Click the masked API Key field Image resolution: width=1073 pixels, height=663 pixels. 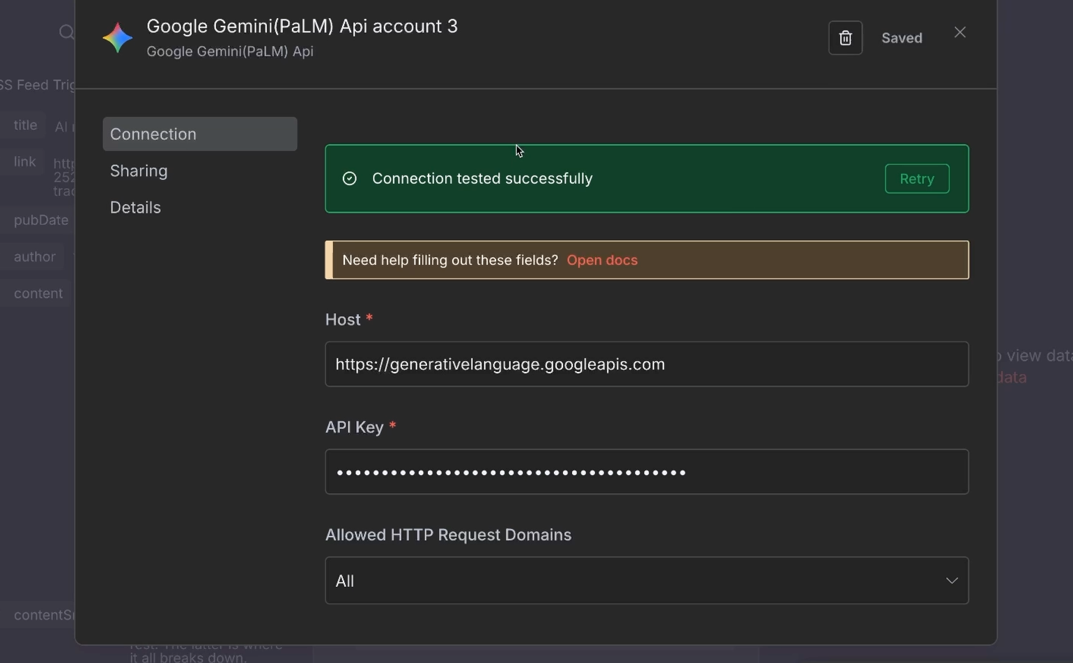[646, 471]
